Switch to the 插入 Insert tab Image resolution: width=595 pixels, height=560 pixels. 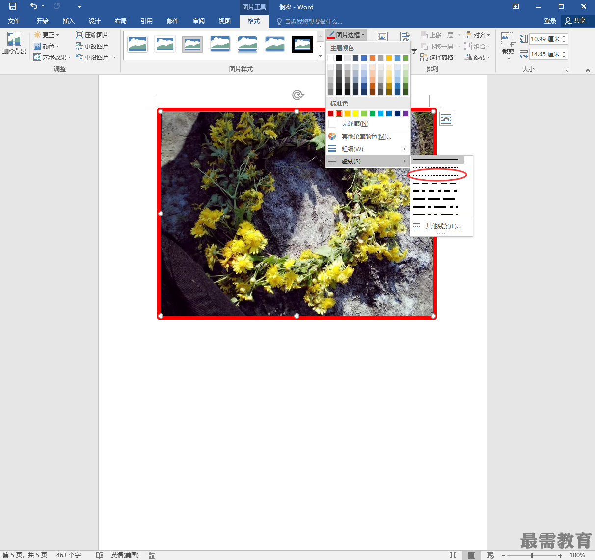[x=68, y=21]
